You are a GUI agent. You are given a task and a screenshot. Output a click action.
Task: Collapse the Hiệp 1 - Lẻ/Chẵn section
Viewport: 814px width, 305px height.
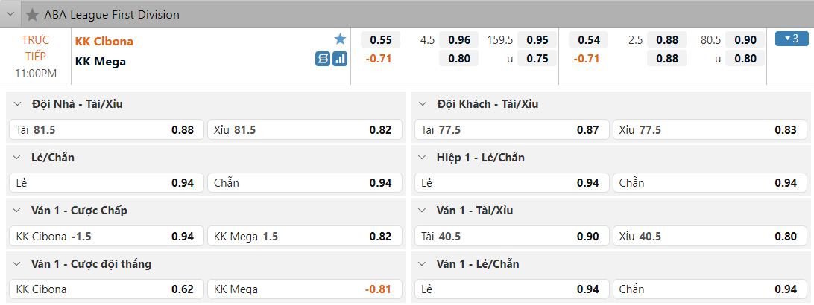(x=422, y=158)
